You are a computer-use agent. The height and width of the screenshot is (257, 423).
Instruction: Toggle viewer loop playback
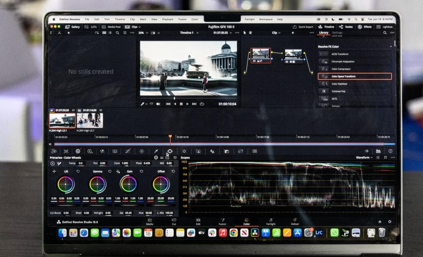click(202, 104)
